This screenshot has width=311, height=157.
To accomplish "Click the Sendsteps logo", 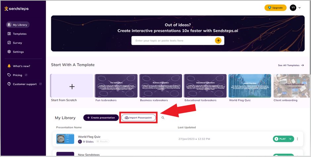I will [x=17, y=9].
